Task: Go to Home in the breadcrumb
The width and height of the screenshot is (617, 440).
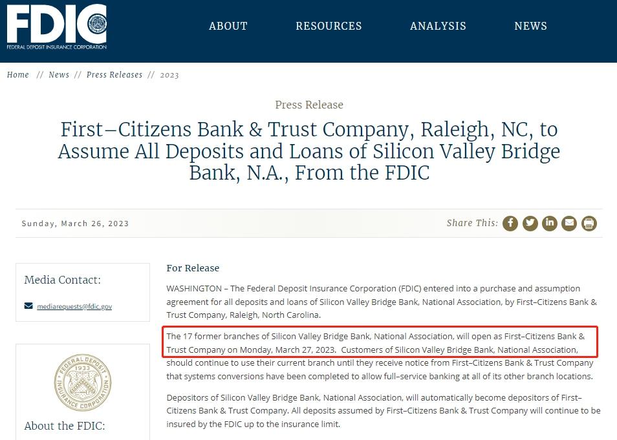Action: click(x=18, y=75)
